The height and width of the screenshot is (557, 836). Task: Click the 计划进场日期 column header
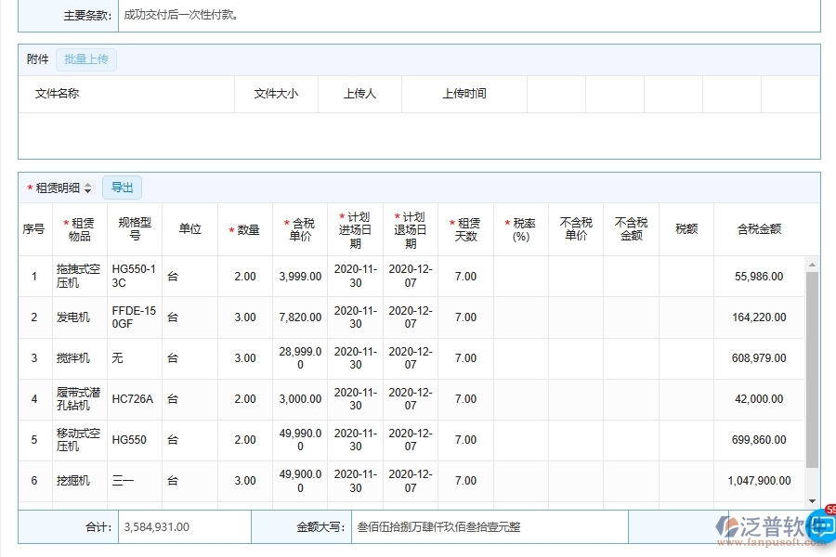coord(356,229)
